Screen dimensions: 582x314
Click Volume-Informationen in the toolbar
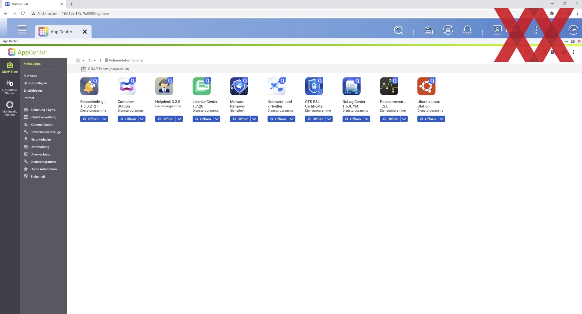[125, 61]
